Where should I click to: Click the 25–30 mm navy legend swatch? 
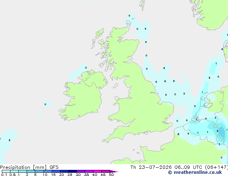coord(73,171)
